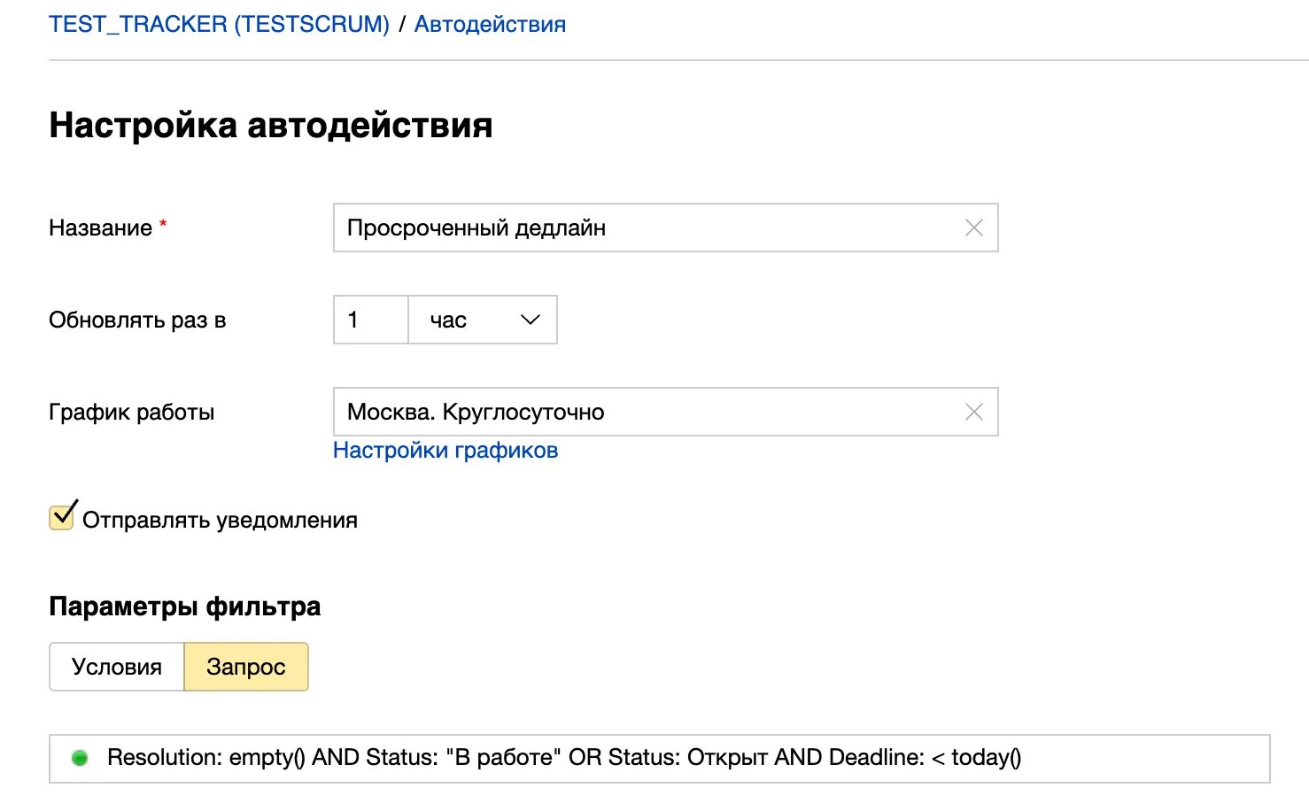Click the Обновлять раз в label
1309x811 pixels.
pyautogui.click(x=137, y=321)
